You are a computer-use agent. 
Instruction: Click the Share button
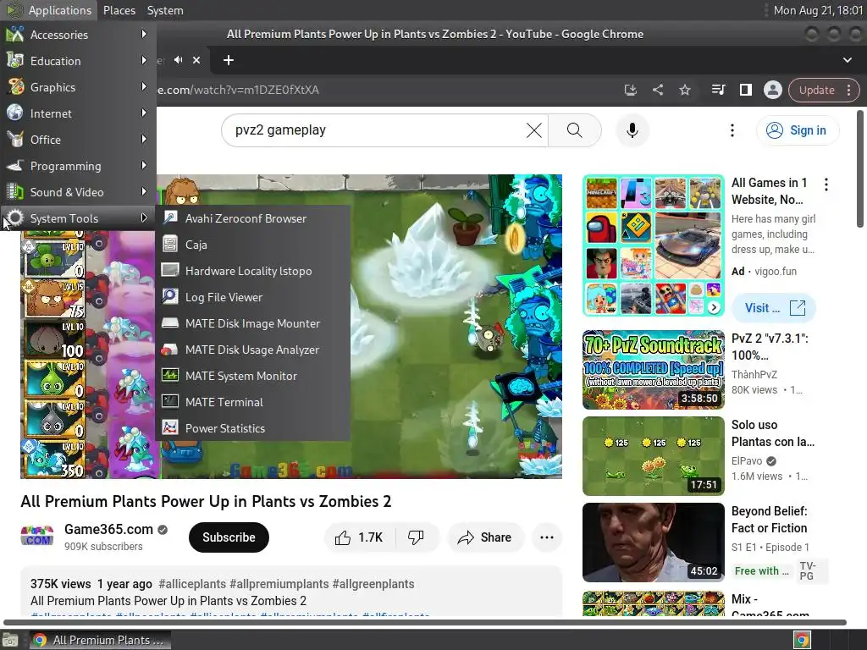[485, 537]
